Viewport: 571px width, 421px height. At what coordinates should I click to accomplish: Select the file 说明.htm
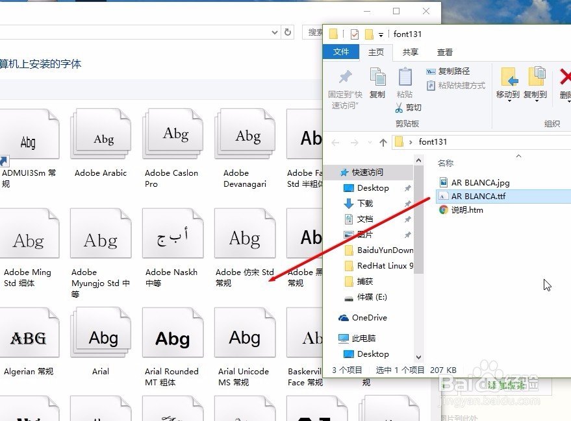coord(461,210)
